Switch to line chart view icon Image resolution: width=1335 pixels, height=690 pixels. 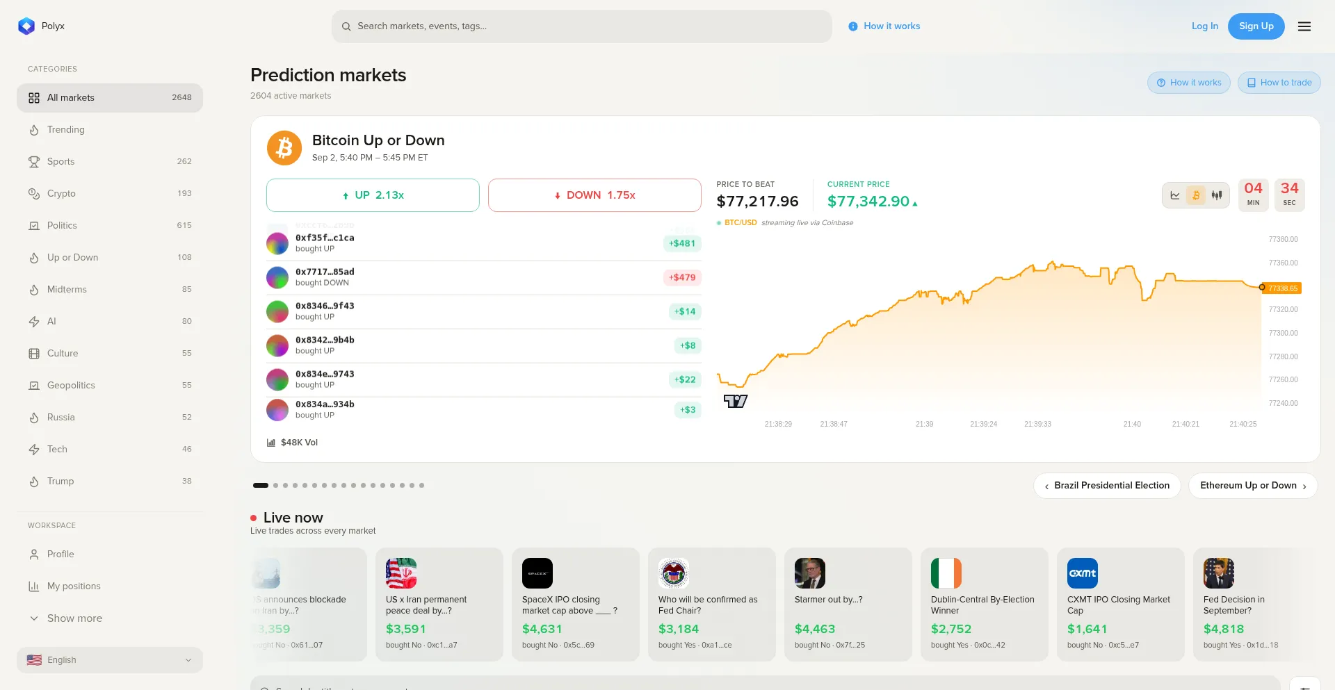point(1175,195)
